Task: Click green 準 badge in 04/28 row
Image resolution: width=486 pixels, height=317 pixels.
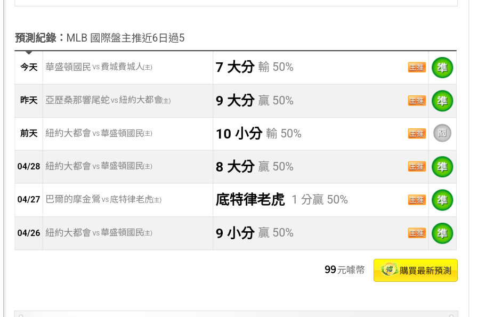Action: pos(442,167)
